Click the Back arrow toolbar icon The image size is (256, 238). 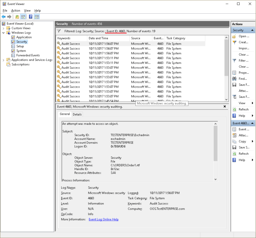click(3, 17)
